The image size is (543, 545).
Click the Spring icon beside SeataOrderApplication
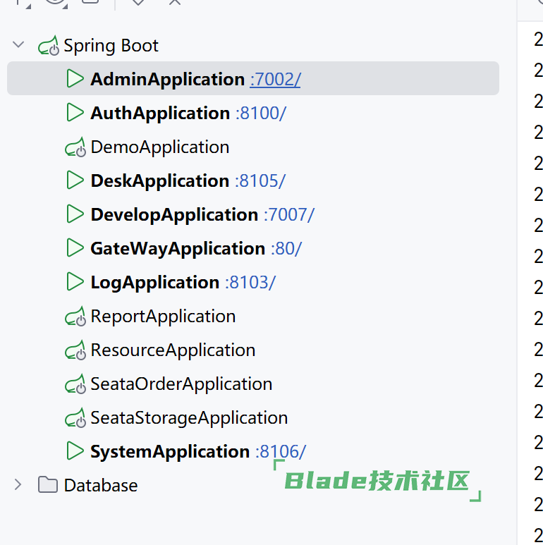[x=75, y=384]
